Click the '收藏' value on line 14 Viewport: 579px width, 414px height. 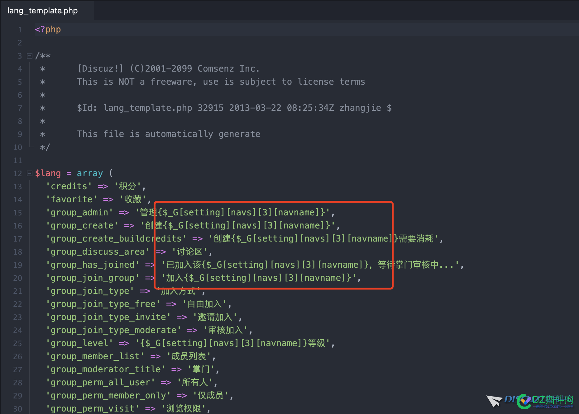click(133, 199)
